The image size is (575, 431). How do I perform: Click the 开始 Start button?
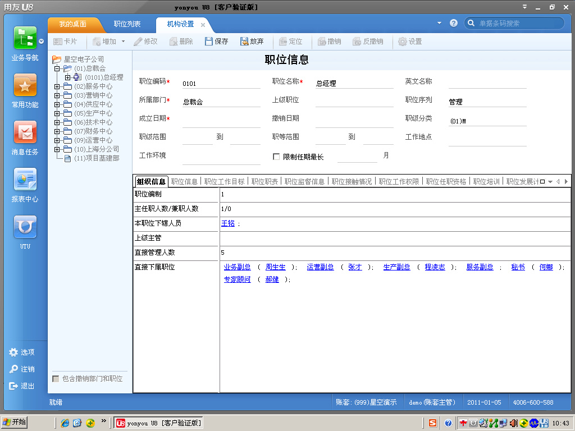(x=14, y=422)
